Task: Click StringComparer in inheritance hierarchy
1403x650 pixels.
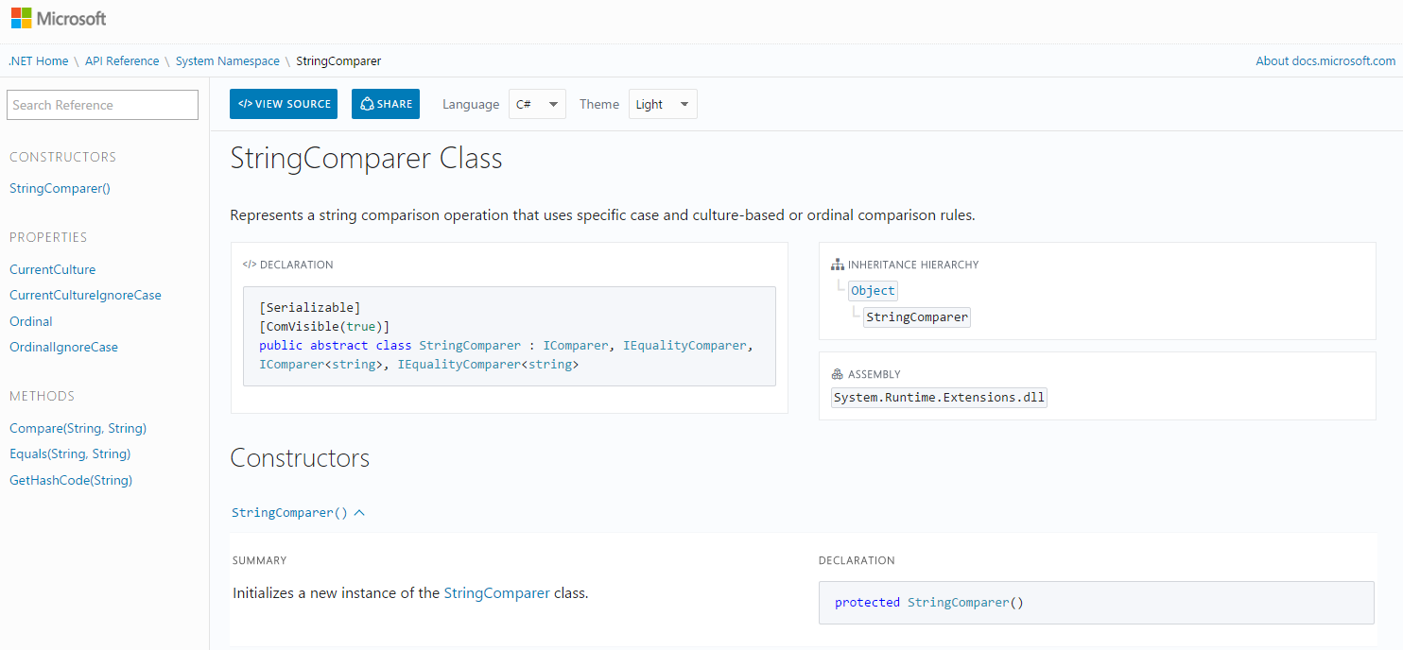Action: click(917, 317)
